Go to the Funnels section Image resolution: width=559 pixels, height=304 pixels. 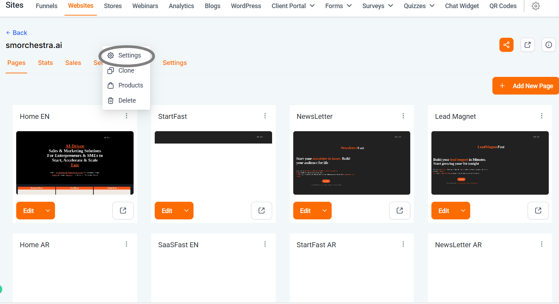tap(47, 6)
